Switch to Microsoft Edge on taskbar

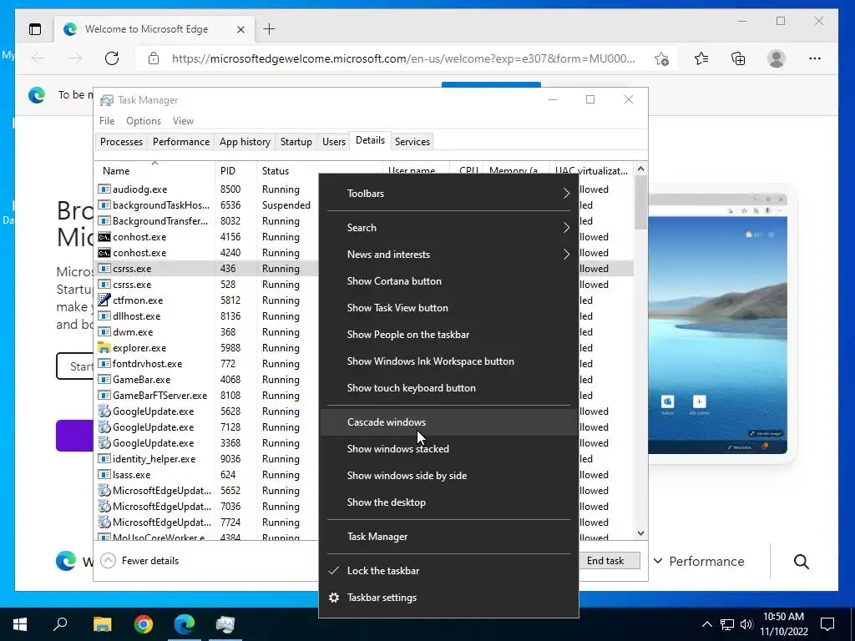(185, 624)
